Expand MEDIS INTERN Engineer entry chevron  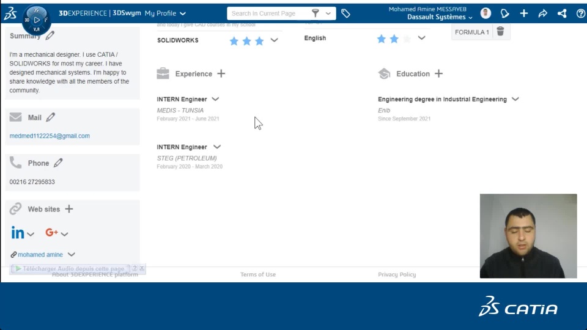point(215,99)
